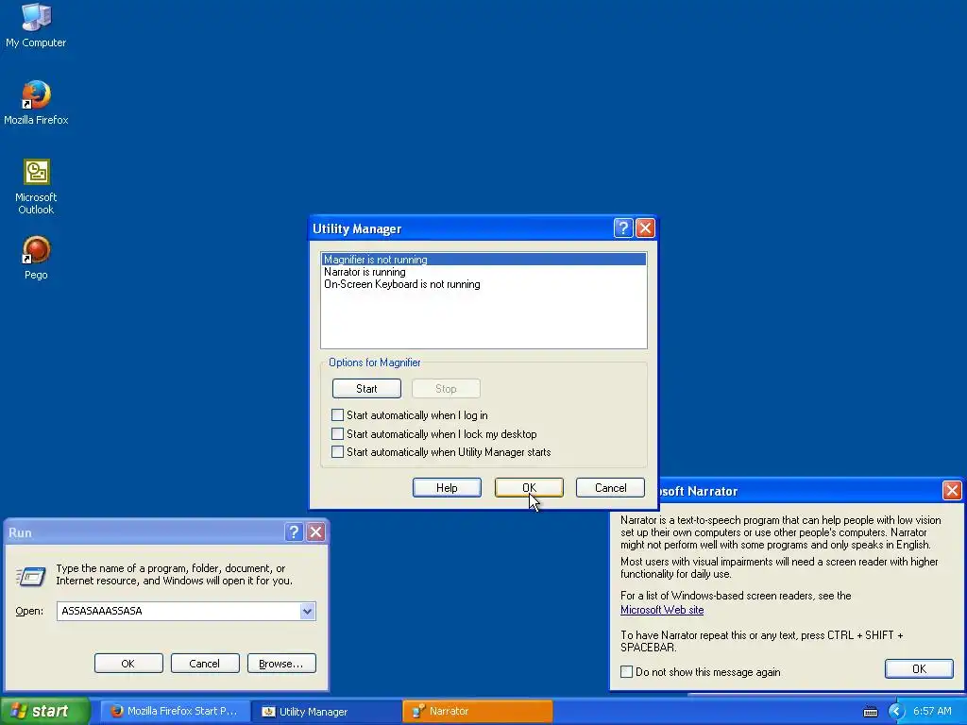Select 'Narrator is running' list row
This screenshot has height=725, width=967.
(x=483, y=272)
